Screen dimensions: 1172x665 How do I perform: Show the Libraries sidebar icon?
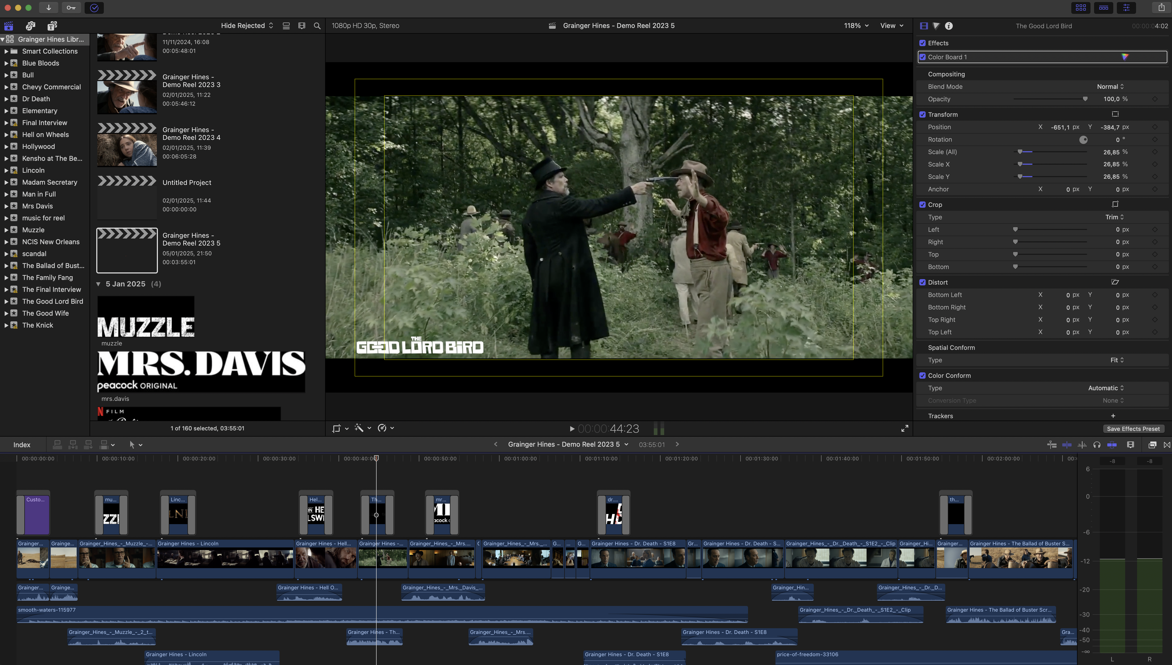pyautogui.click(x=9, y=26)
